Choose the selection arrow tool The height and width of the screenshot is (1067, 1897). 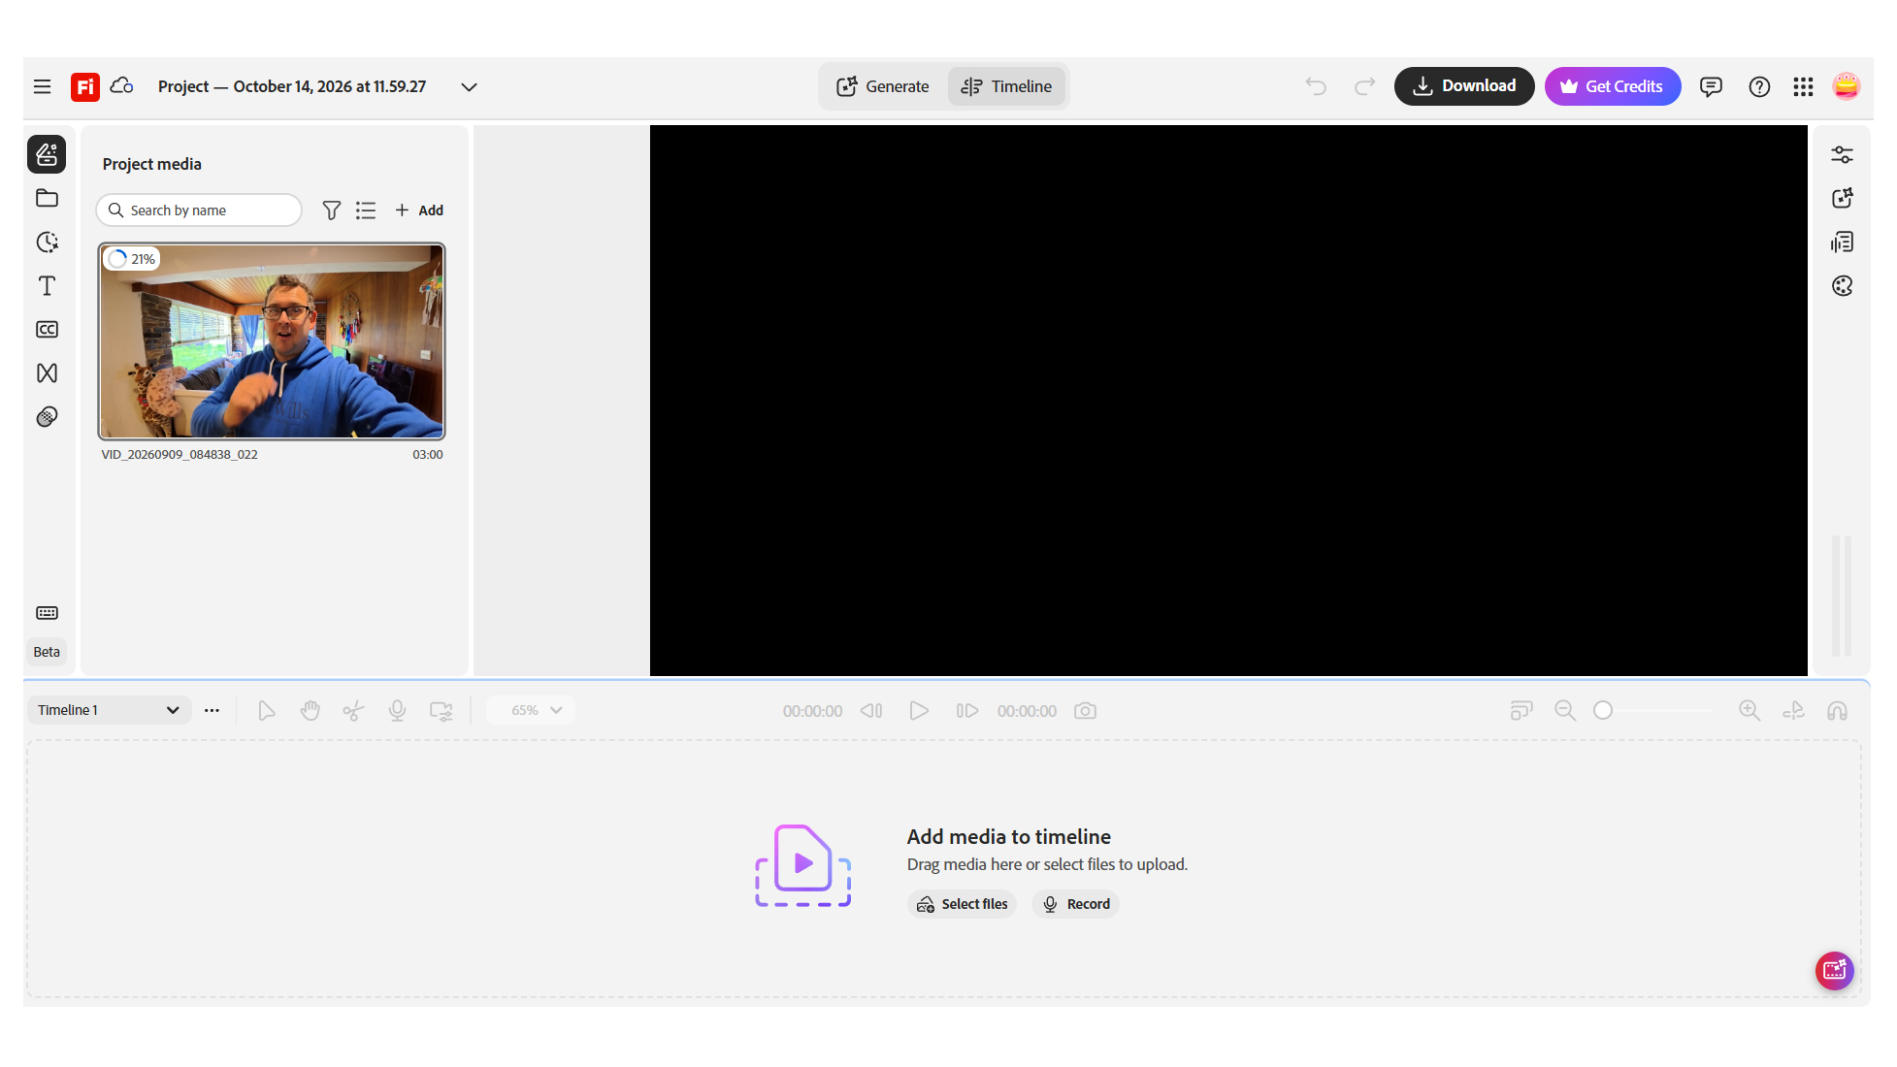pyautogui.click(x=266, y=711)
